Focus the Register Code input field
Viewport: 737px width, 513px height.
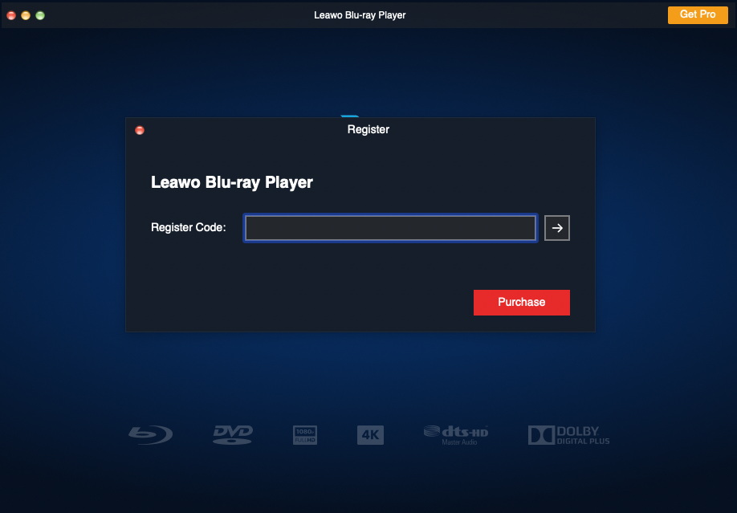coord(390,228)
